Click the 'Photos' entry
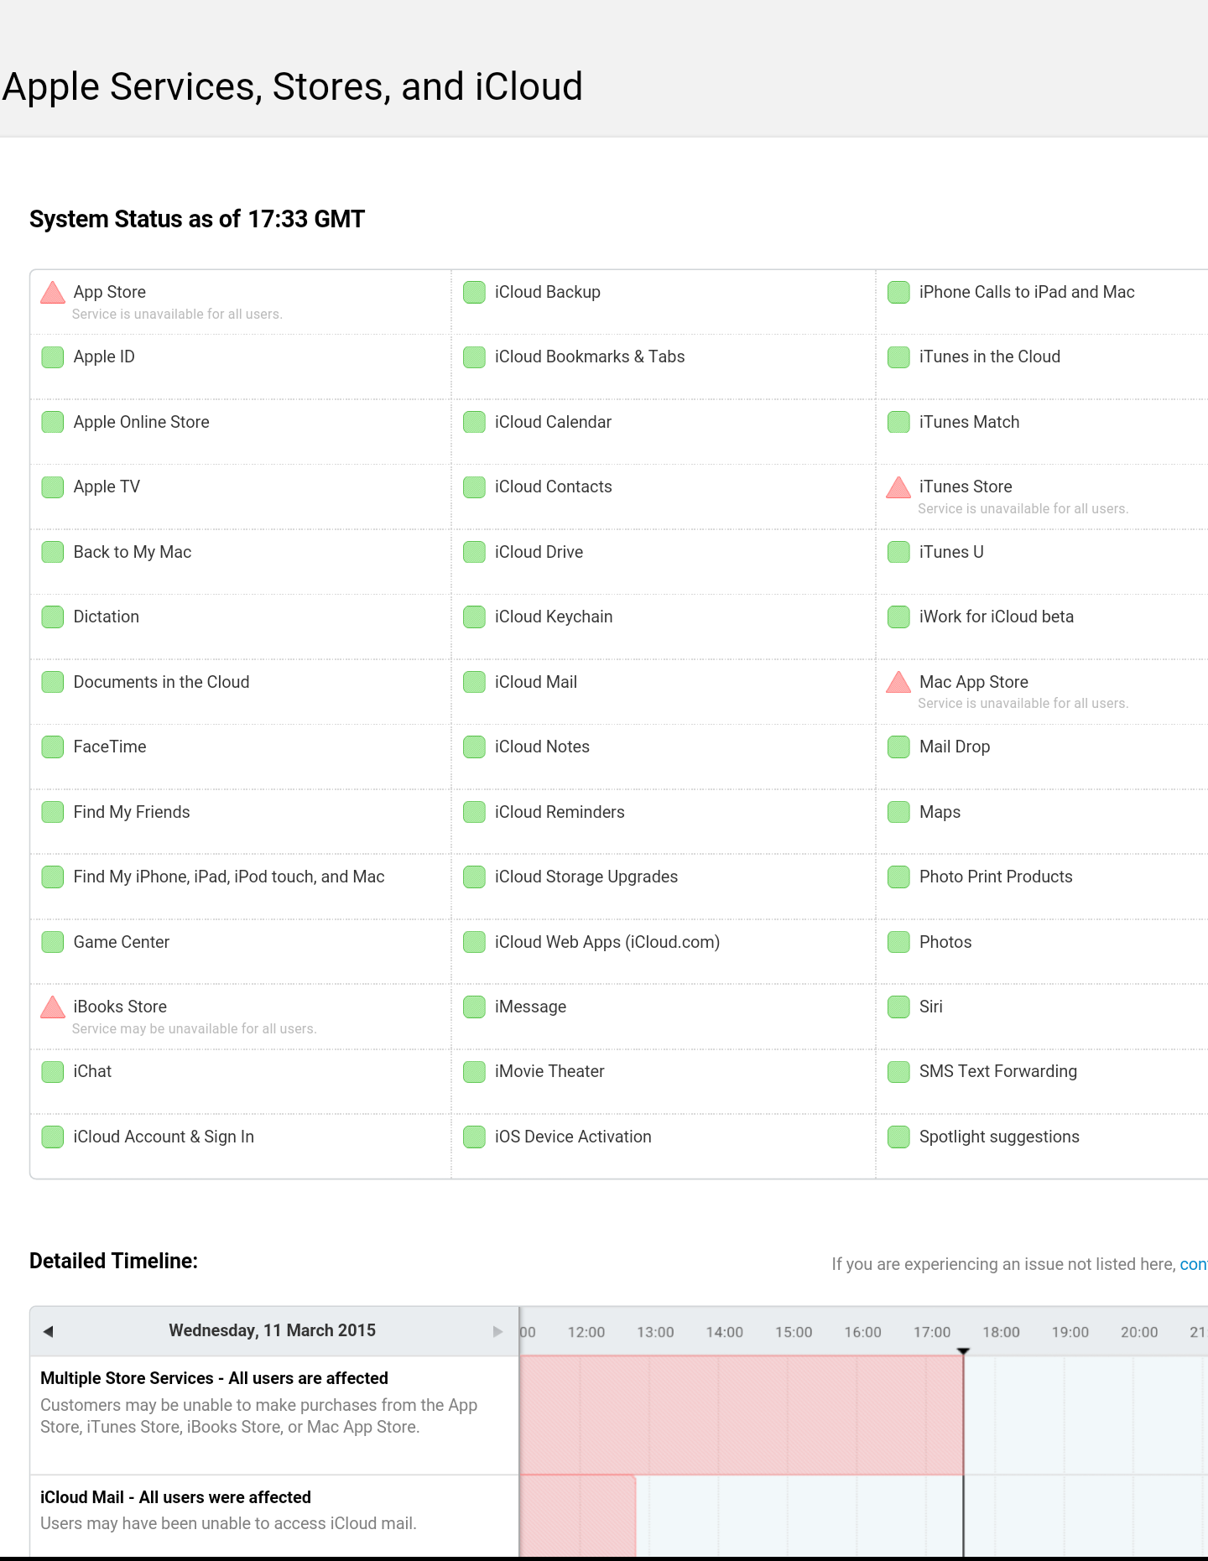 945,942
